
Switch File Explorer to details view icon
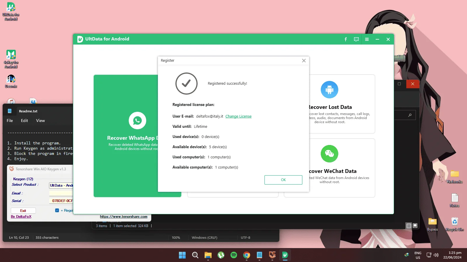pos(409,226)
